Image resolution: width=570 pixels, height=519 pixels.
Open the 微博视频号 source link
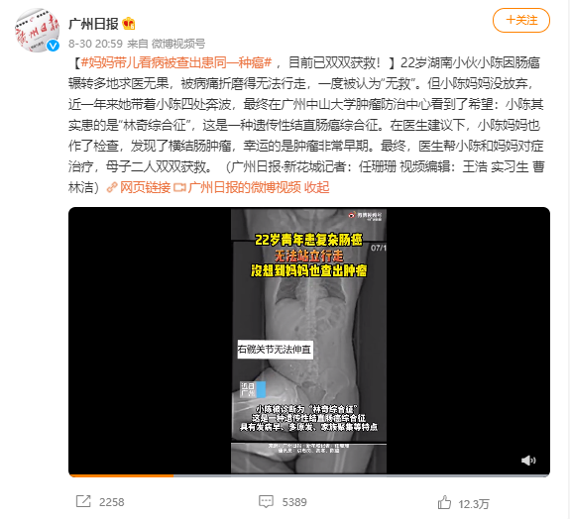click(178, 44)
